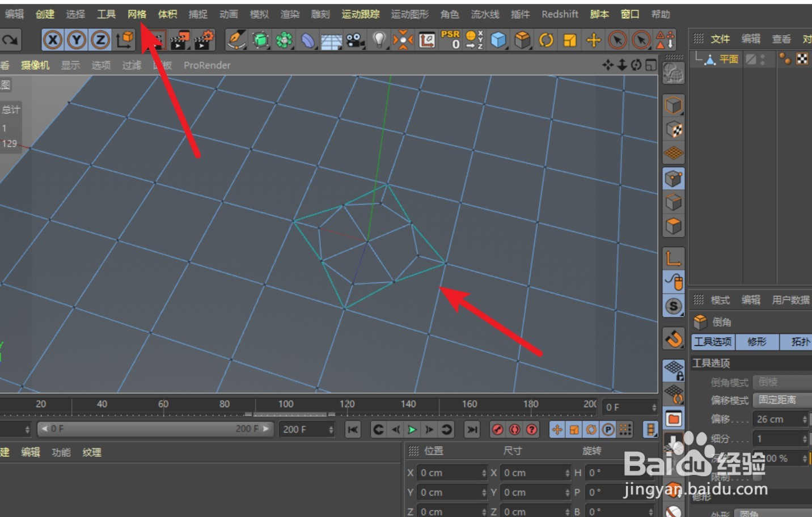Go to the start of the timeline

click(352, 430)
